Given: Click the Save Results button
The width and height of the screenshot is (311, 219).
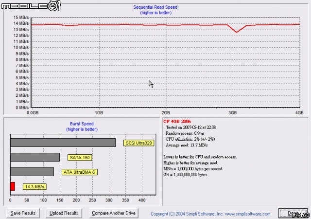Looking at the screenshot, I should [23, 213].
